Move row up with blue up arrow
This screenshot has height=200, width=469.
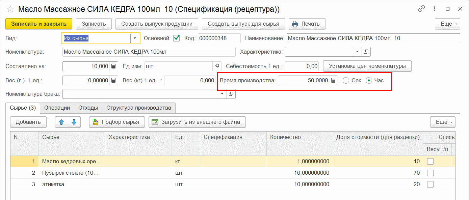click(61, 122)
